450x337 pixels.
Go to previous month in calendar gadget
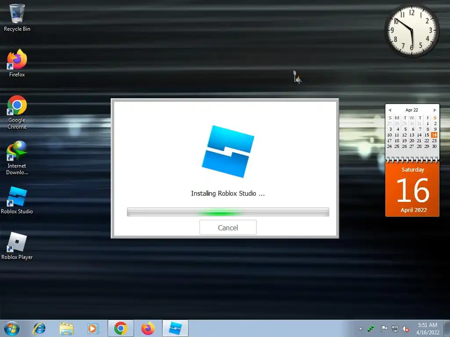390,110
